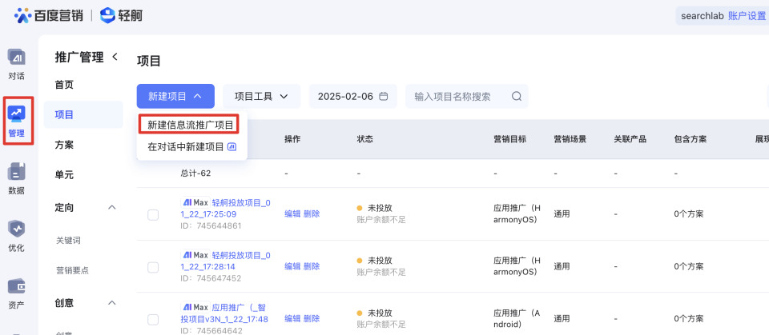
Task: Select 在对话中新建项目 menu entry
Action: (191, 147)
